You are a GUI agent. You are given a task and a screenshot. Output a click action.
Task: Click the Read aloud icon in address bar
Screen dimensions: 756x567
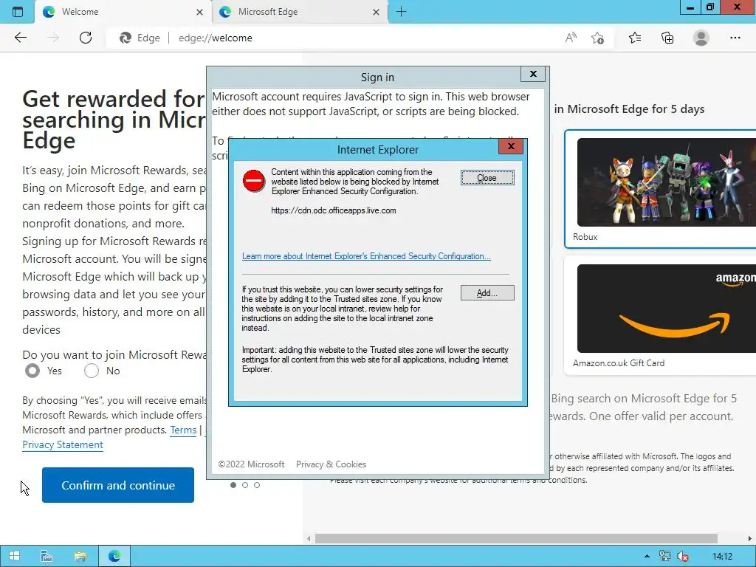pos(571,38)
